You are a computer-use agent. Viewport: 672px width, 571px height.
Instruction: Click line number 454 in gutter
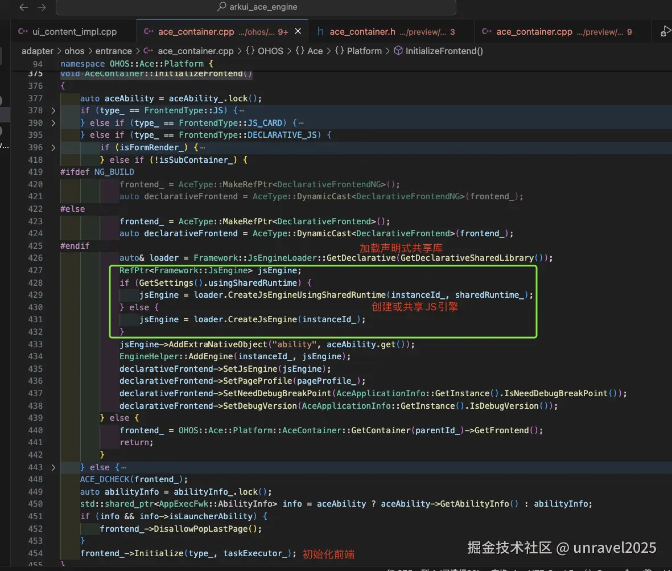coord(36,553)
